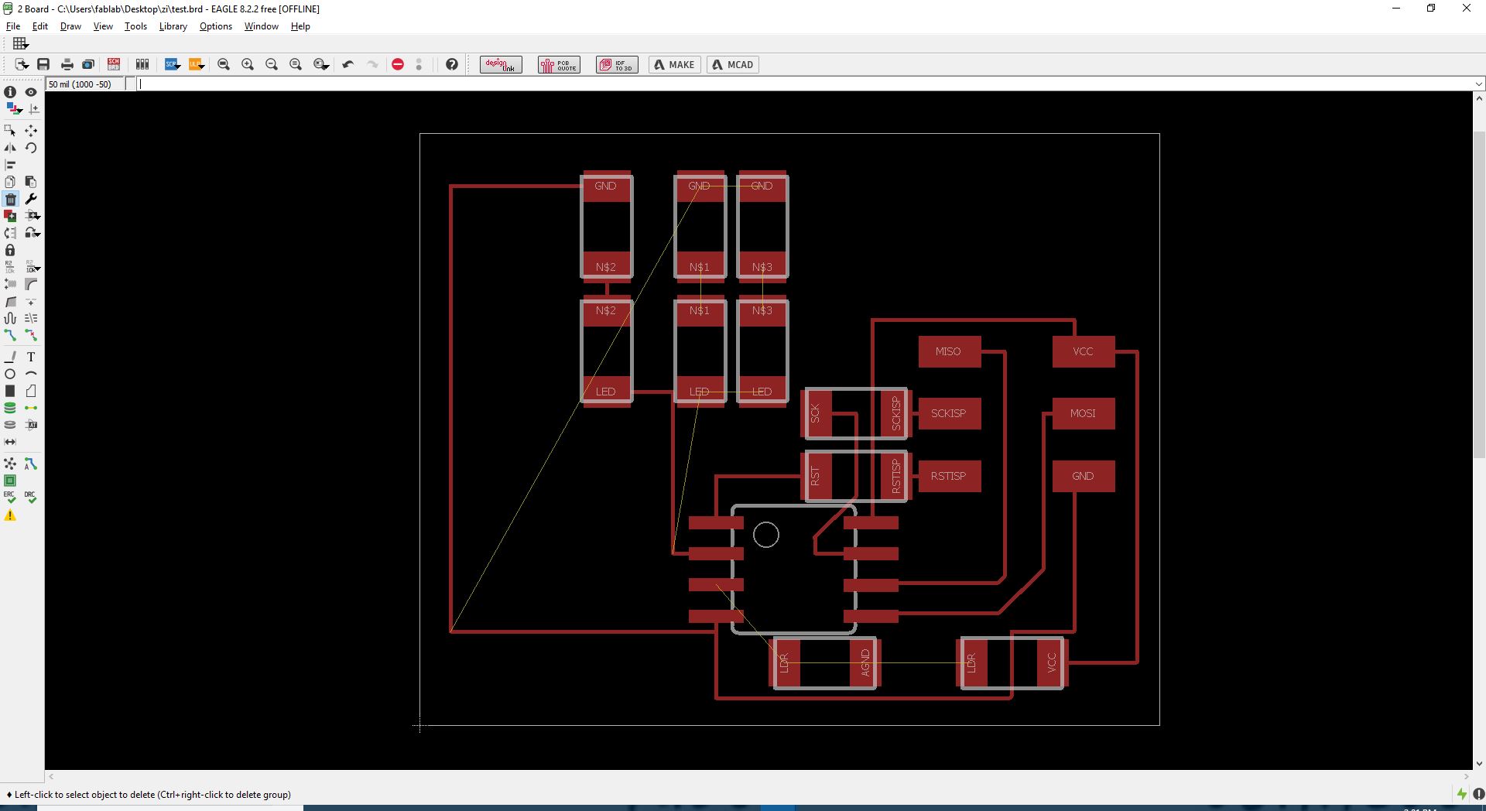Click the MISO pad on the board
Screen dimensions: 1486x811
[x=950, y=352]
